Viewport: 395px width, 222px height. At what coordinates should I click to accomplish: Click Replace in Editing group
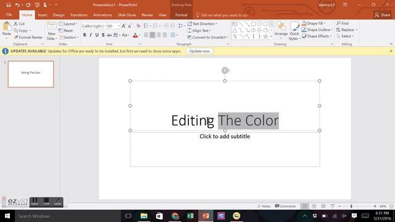click(345, 30)
